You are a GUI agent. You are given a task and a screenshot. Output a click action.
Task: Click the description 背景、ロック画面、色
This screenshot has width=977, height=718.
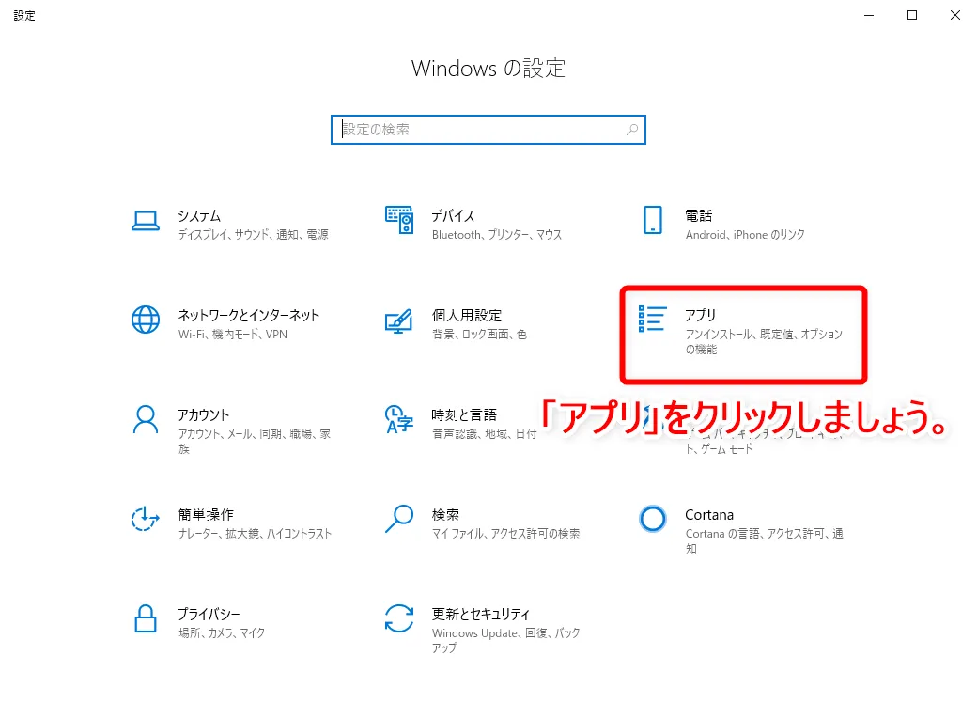479,334
